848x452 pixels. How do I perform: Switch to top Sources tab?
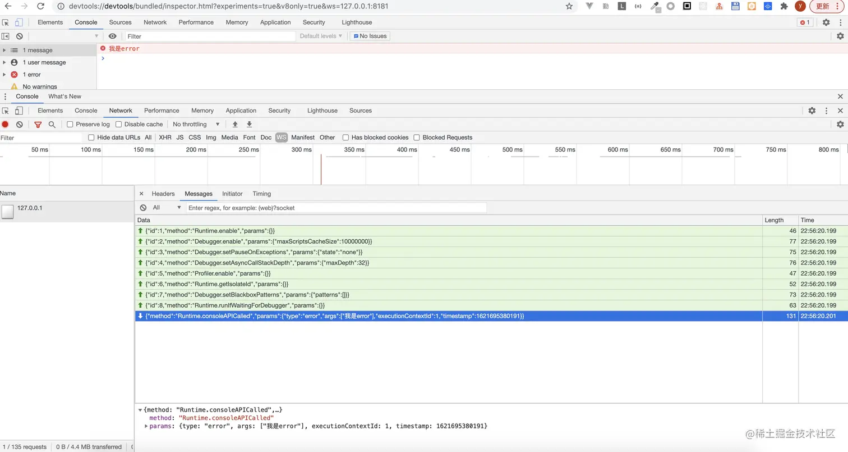click(x=120, y=22)
